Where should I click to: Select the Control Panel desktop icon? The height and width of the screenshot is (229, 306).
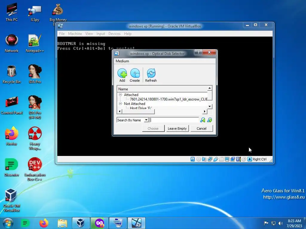click(12, 105)
